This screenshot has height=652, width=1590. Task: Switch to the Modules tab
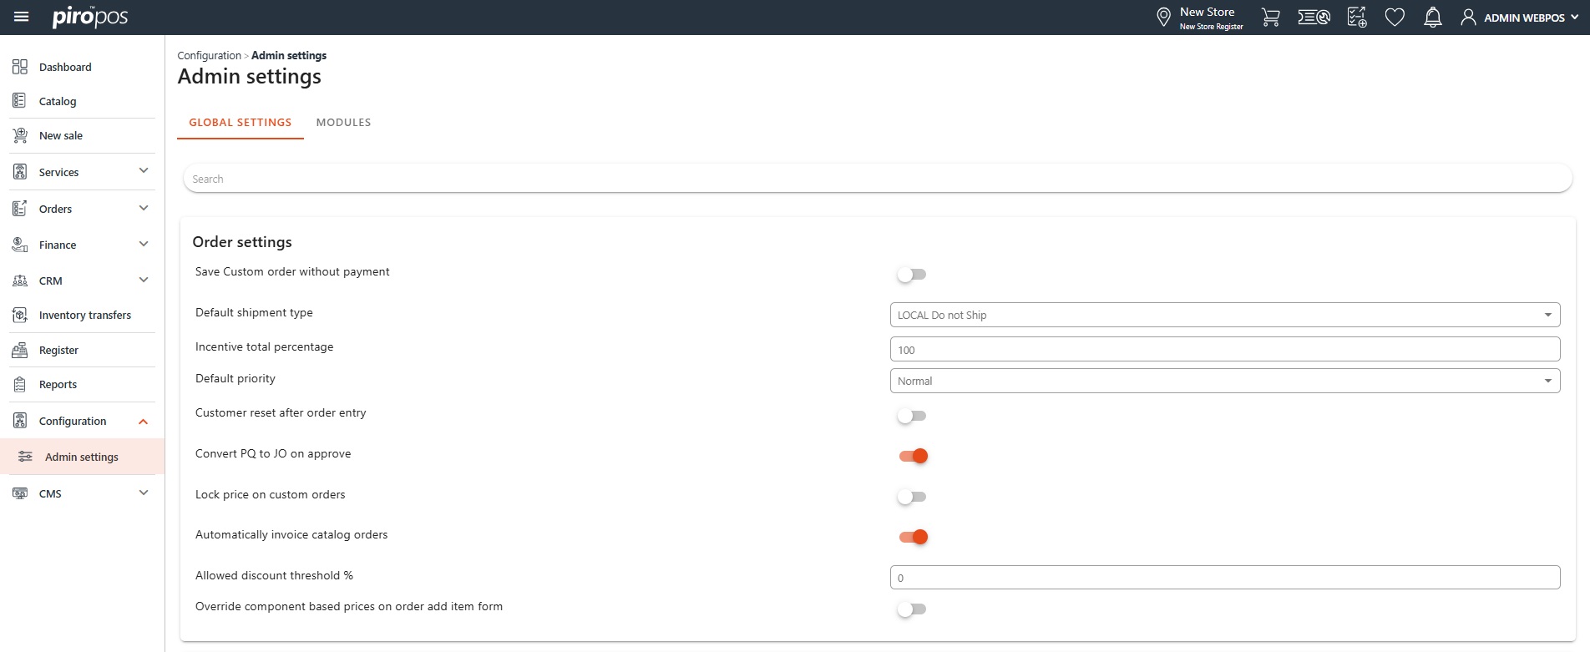click(x=343, y=122)
